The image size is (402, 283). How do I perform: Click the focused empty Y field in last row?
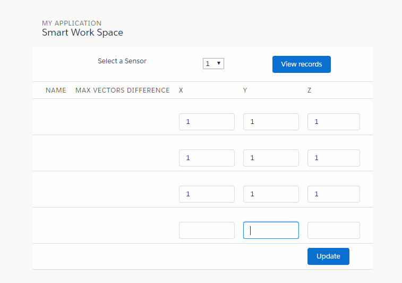[271, 230]
